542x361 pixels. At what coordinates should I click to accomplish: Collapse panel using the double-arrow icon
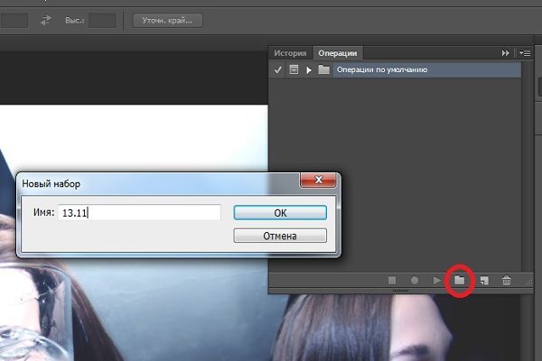pos(505,53)
